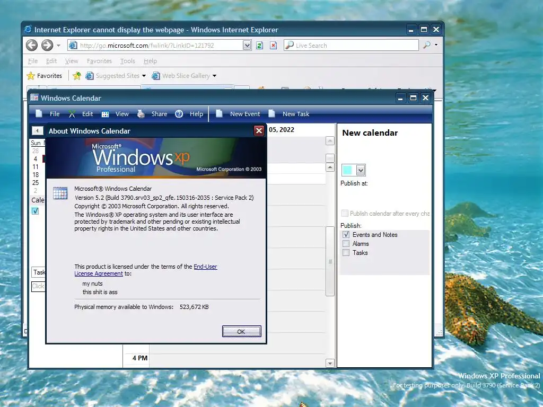This screenshot has height=407, width=543.
Task: Open Internet Explorer Favorites menu
Action: coord(99,61)
